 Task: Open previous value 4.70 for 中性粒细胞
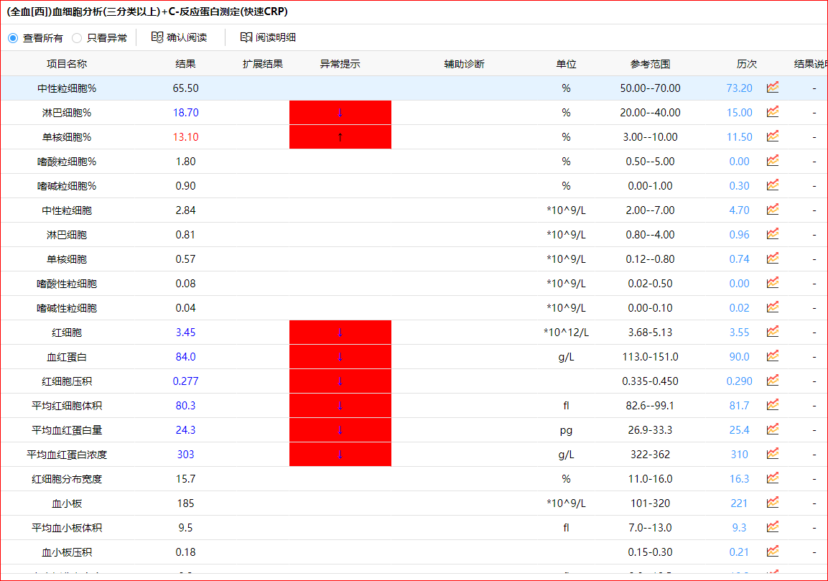point(739,210)
